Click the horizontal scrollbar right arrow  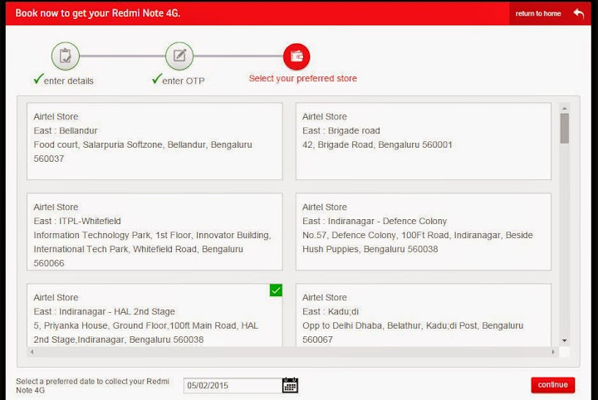tap(553, 352)
